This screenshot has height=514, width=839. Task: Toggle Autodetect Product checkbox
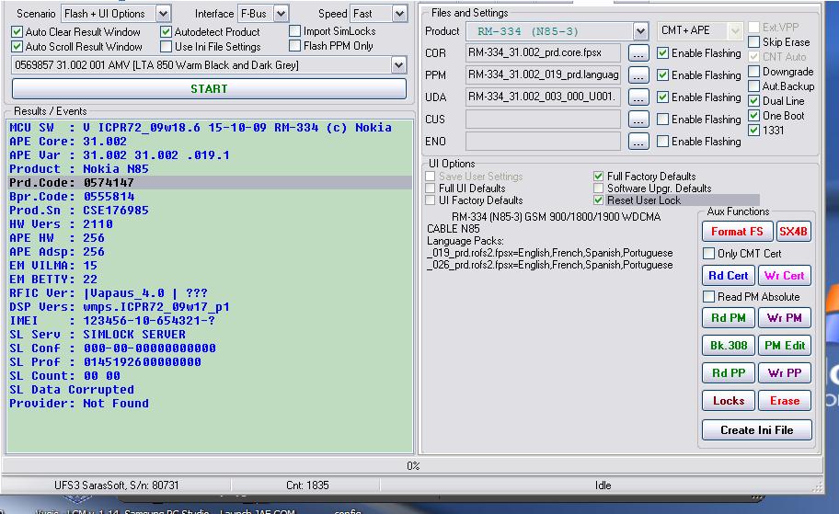click(166, 32)
